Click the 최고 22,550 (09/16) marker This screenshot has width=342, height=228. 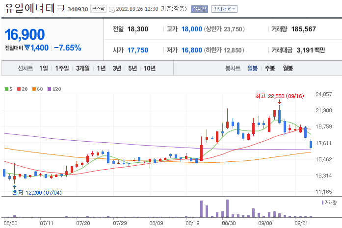(279, 96)
